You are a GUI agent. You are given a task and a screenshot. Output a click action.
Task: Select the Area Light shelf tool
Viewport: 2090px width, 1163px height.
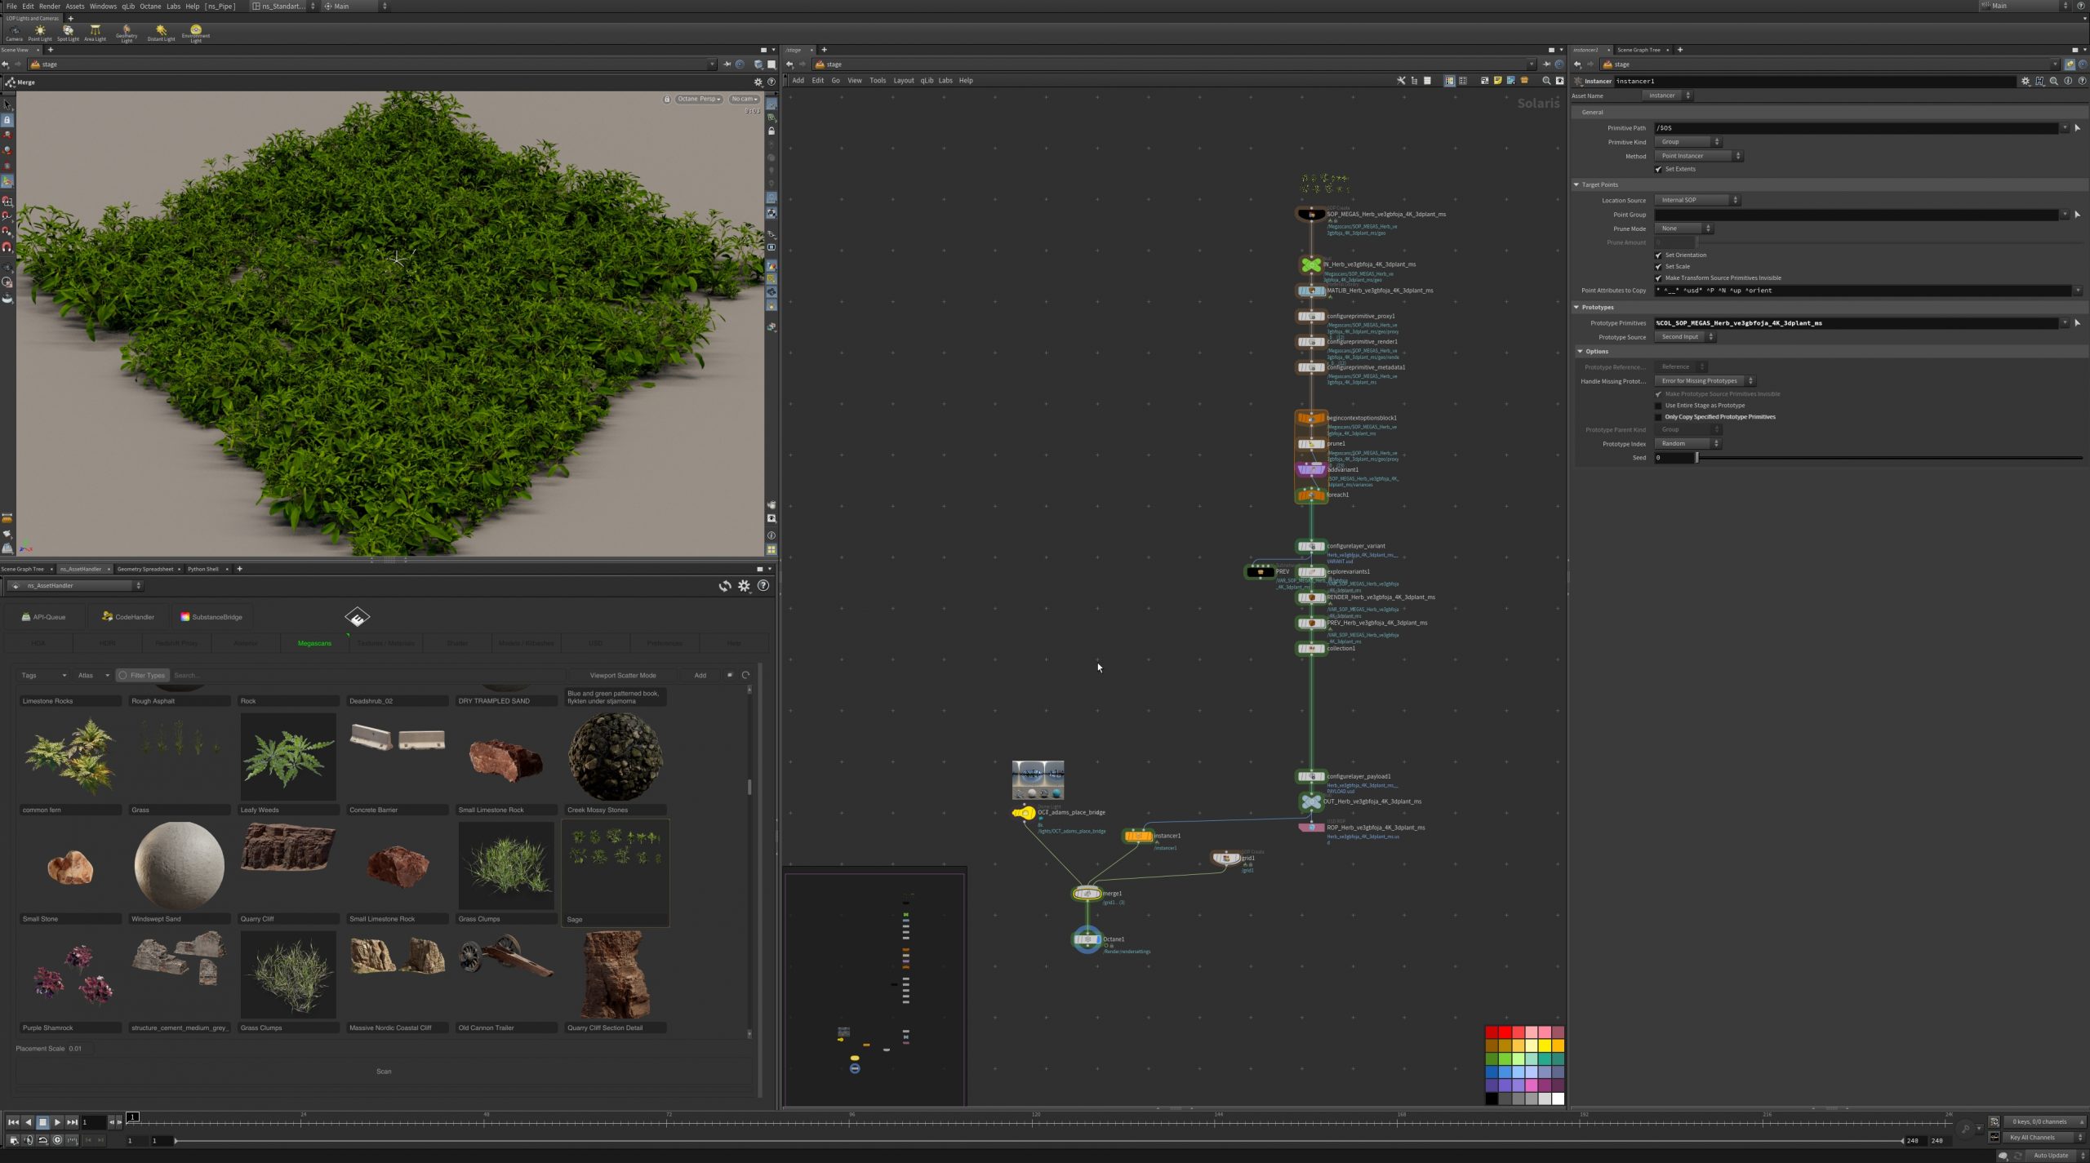coord(95,32)
